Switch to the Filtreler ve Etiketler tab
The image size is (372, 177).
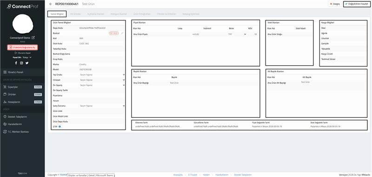click(x=166, y=14)
